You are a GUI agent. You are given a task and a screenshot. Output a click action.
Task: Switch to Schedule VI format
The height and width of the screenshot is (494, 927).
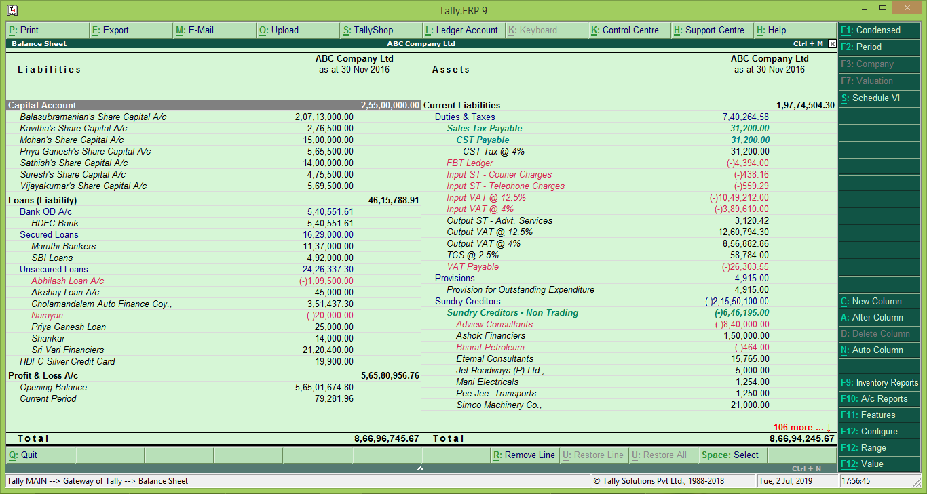coord(879,98)
